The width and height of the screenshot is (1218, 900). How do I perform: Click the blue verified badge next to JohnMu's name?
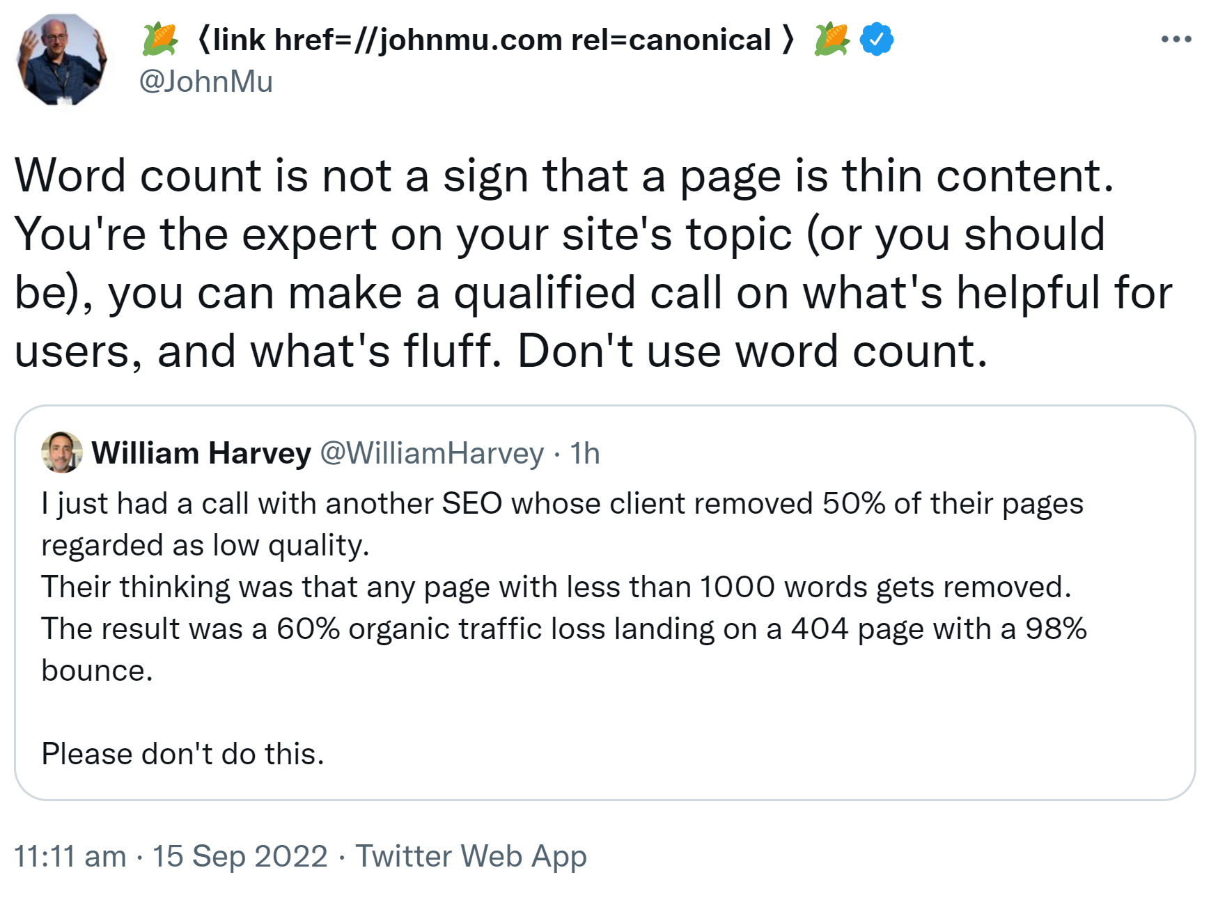[876, 39]
